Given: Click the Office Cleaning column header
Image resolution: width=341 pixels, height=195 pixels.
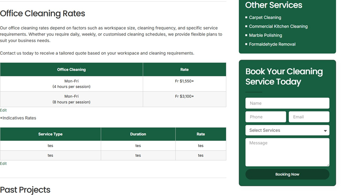Looking at the screenshot, I should tap(71, 70).
